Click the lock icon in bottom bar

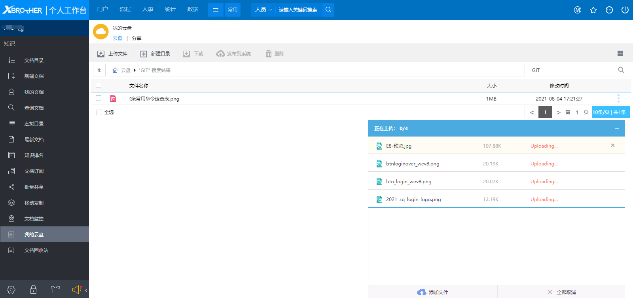[x=33, y=290]
